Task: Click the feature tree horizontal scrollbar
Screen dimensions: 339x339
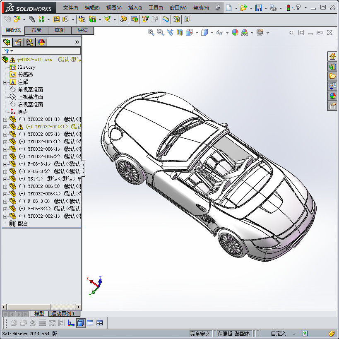Action: coord(41,307)
